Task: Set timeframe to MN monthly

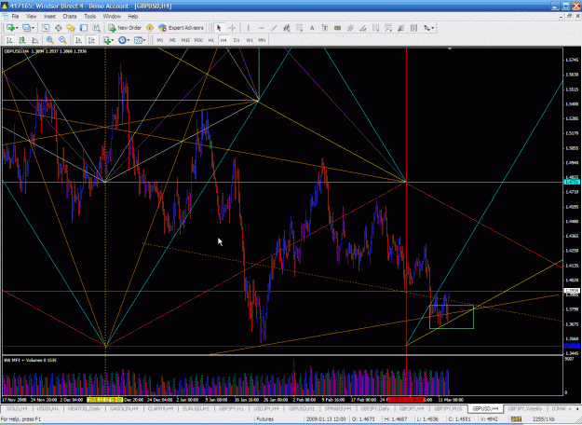Action: (262, 40)
